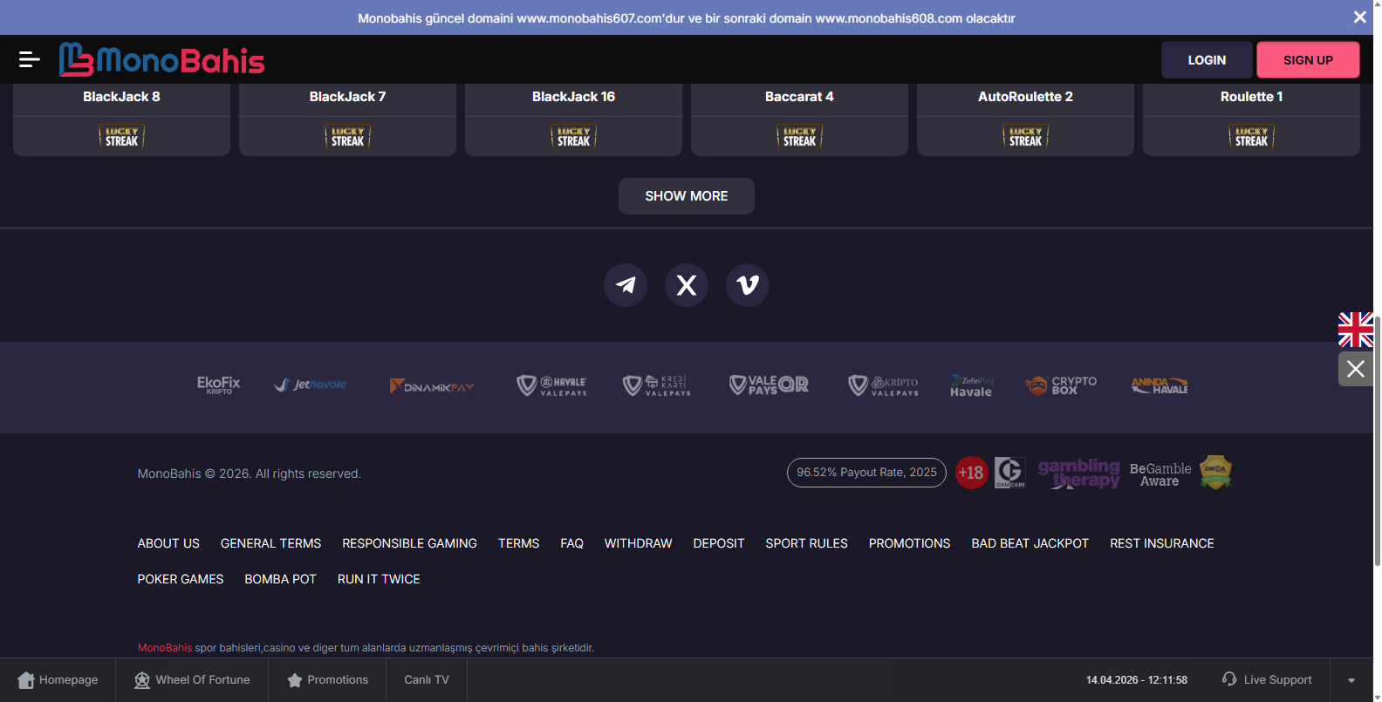The image size is (1382, 702).
Task: Dismiss the domain announcement banner
Action: (x=1359, y=17)
